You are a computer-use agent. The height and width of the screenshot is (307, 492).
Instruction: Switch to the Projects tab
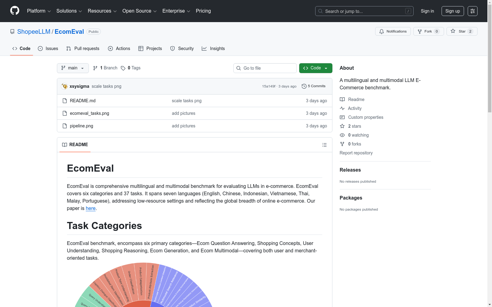(x=150, y=49)
